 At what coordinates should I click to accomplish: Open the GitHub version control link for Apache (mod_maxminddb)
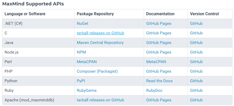point(196,100)
